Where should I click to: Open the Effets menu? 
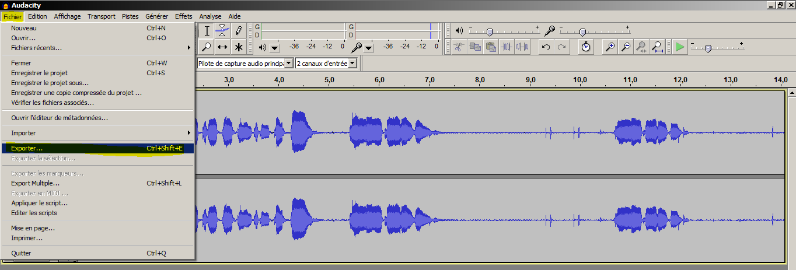(184, 16)
